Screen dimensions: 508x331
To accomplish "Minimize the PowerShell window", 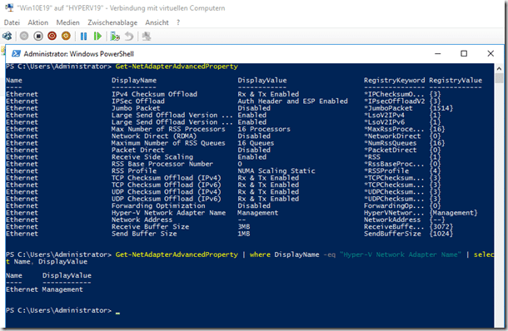I will point(438,53).
